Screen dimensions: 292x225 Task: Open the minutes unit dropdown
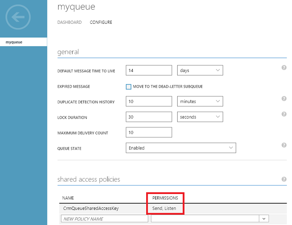pyautogui.click(x=200, y=101)
